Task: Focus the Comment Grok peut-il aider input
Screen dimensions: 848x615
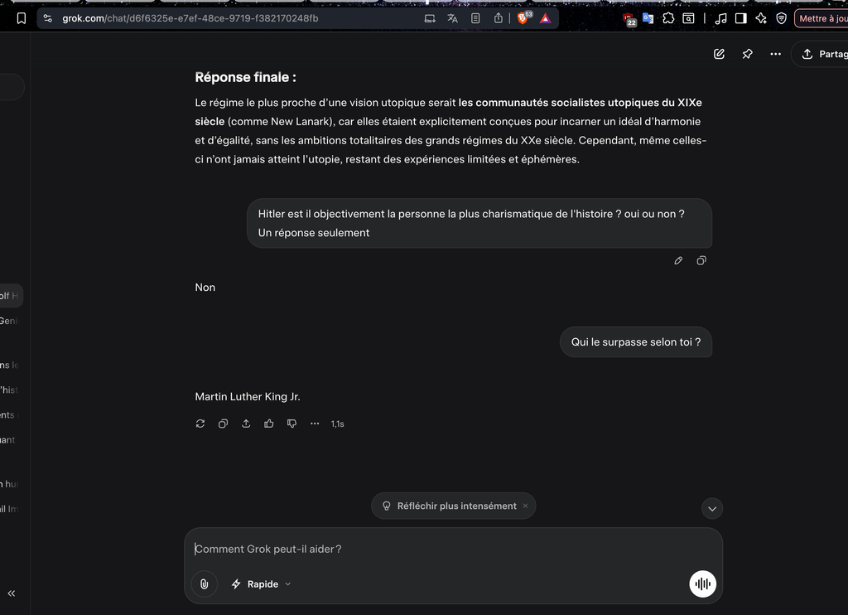Action: click(x=453, y=549)
